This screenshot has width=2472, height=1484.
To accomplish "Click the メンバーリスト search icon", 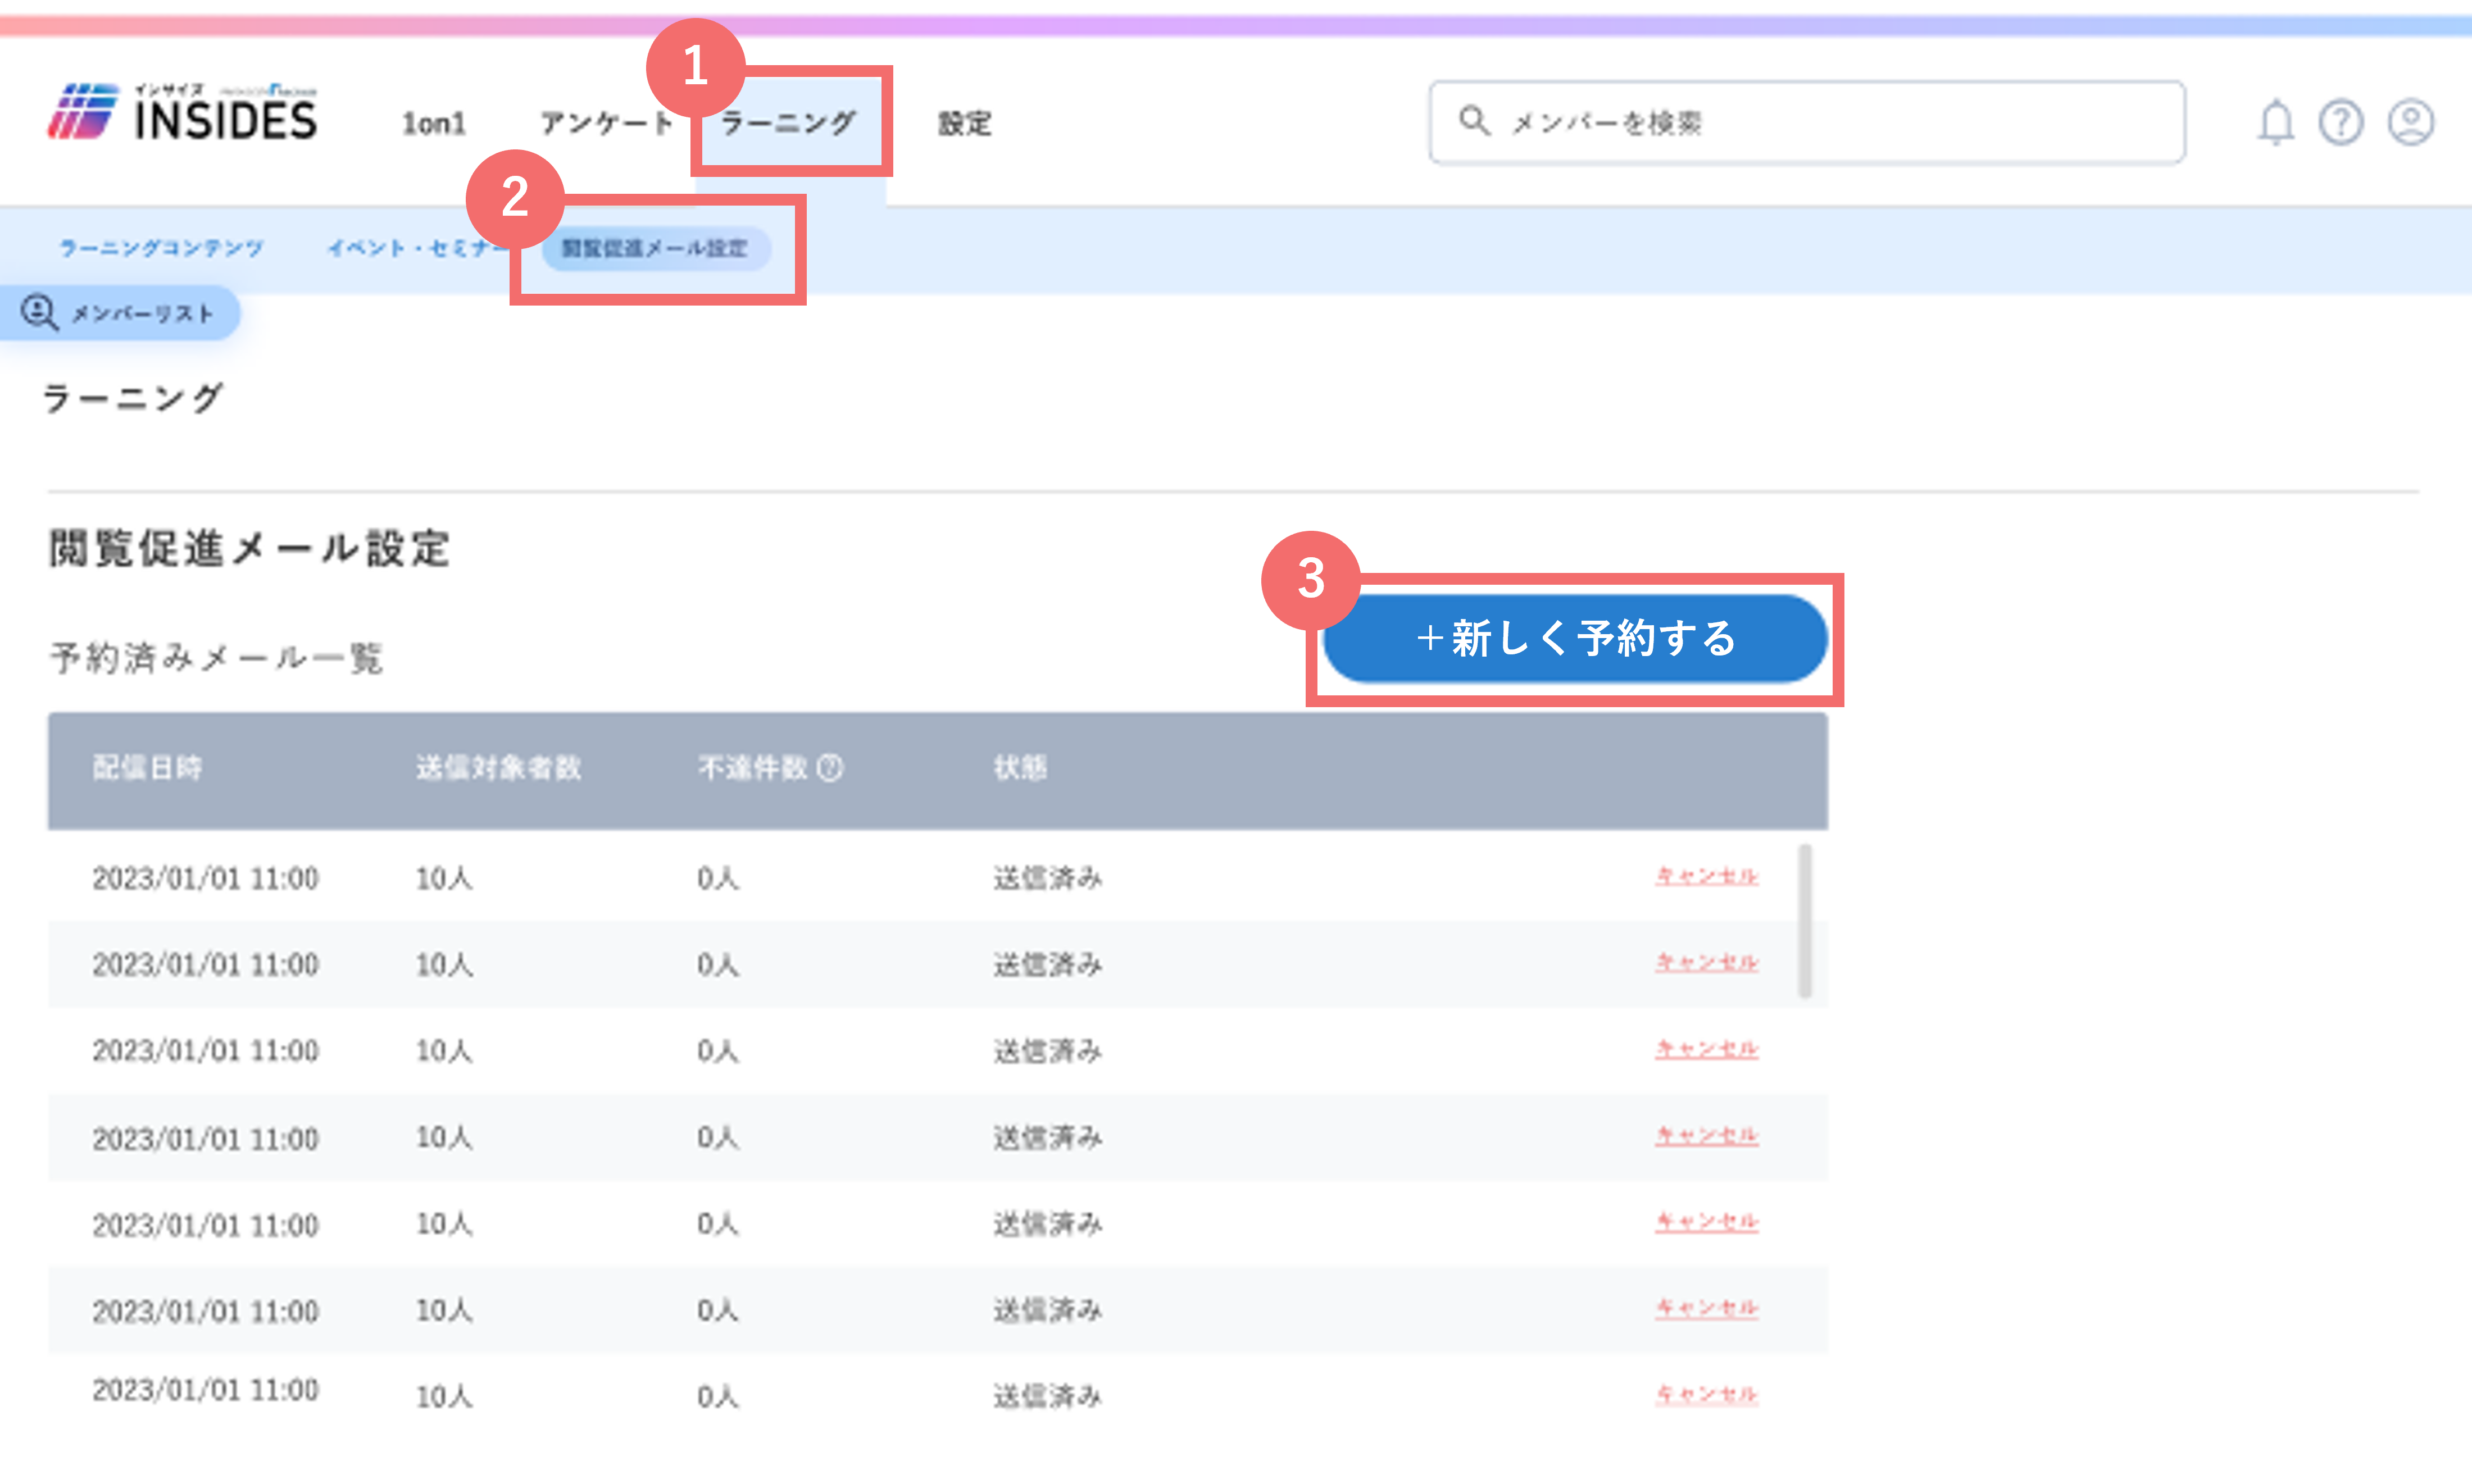I will click(40, 312).
